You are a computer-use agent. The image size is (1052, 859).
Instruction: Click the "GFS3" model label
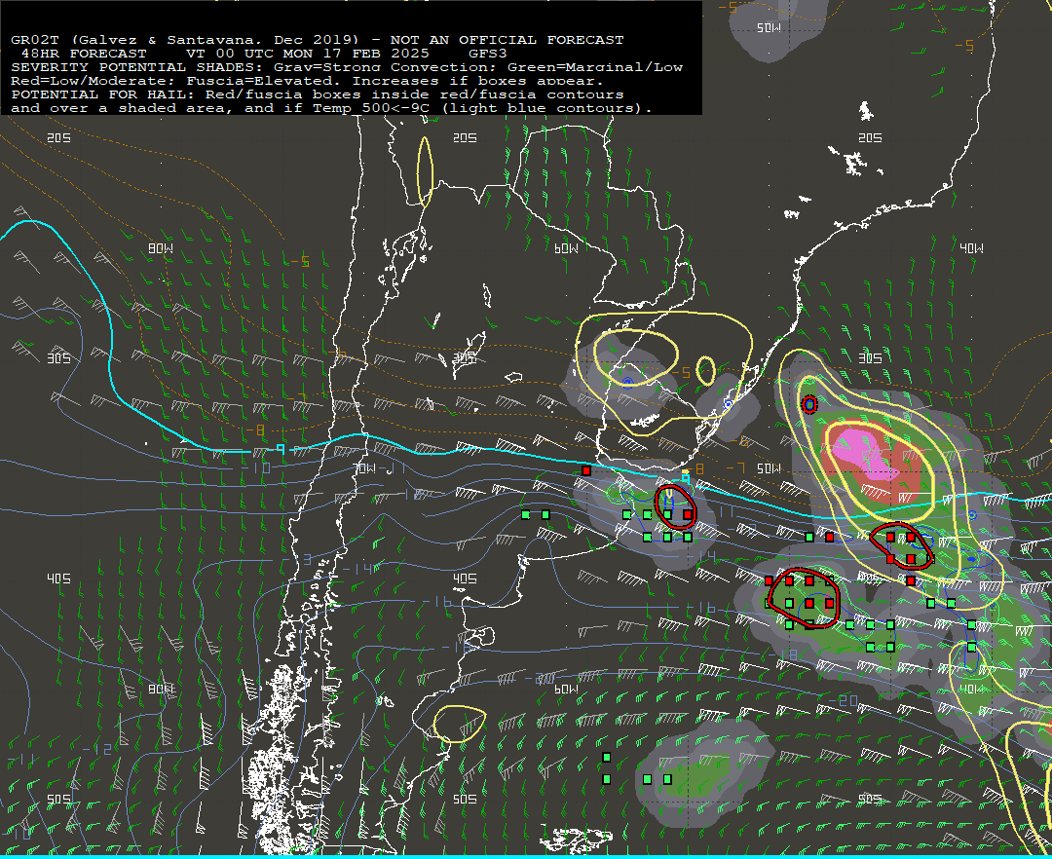(488, 53)
